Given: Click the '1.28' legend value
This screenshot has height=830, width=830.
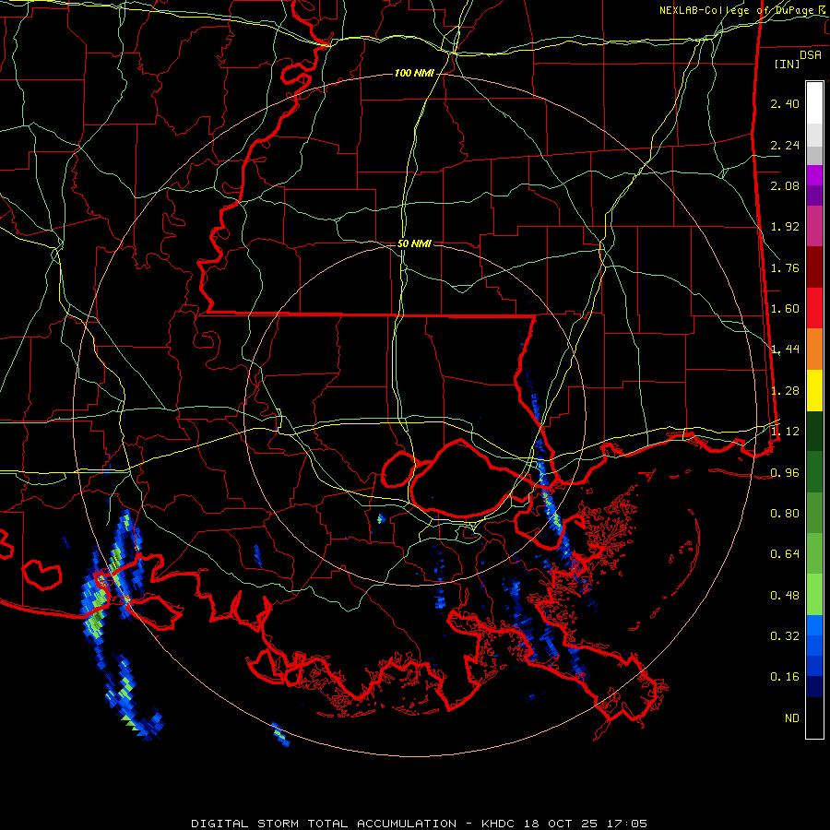Looking at the screenshot, I should click(x=785, y=391).
